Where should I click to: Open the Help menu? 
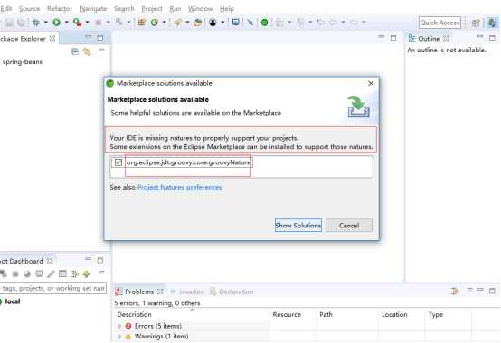click(x=227, y=9)
